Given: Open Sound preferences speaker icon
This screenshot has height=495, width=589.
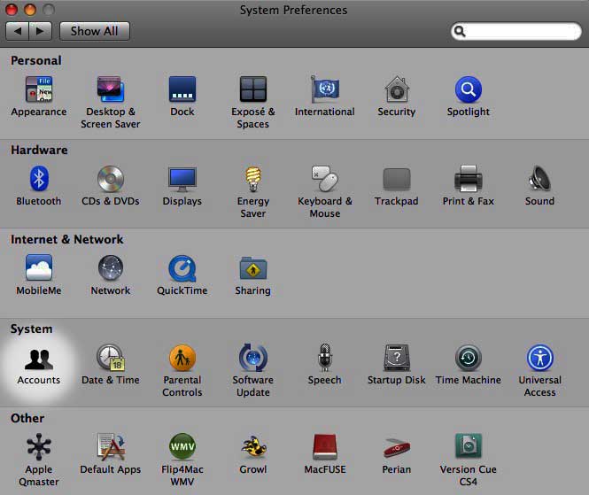Looking at the screenshot, I should coord(539,179).
